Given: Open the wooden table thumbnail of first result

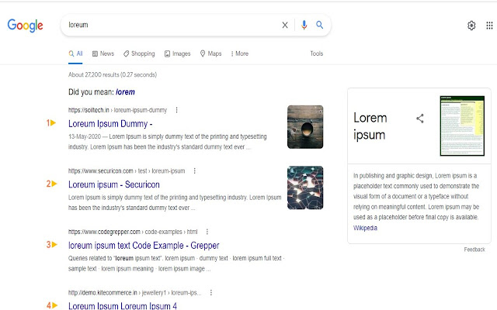Looking at the screenshot, I should pyautogui.click(x=305, y=127).
